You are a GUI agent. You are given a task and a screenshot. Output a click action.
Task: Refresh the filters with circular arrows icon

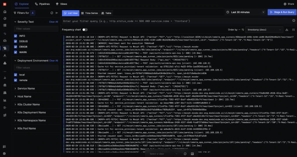pyautogui.click(x=52, y=13)
